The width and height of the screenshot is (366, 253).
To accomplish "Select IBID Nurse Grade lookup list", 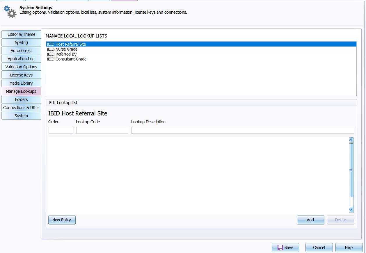I will [62, 49].
